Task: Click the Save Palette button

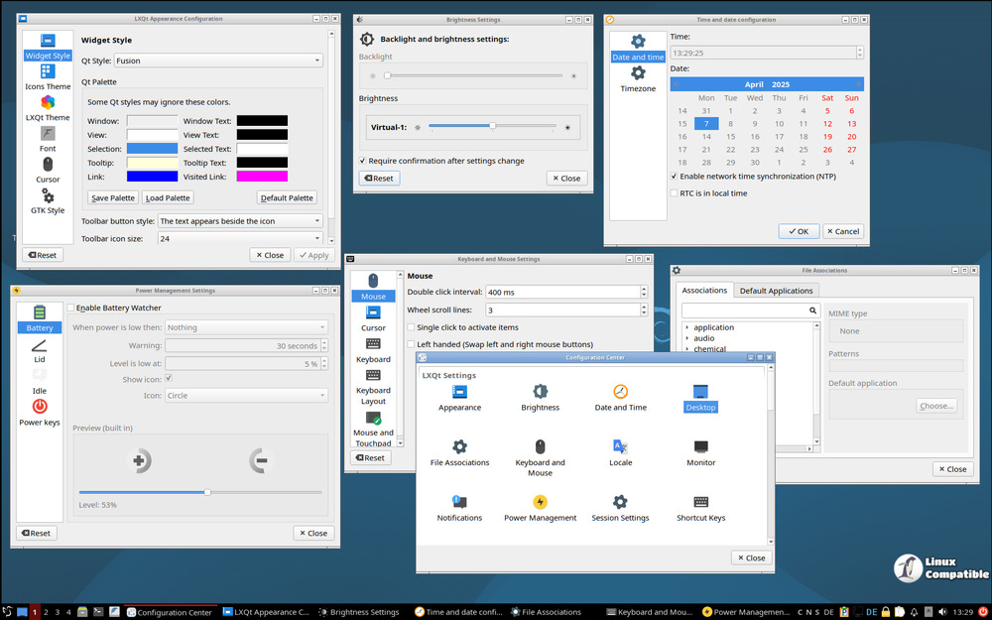Action: 113,198
